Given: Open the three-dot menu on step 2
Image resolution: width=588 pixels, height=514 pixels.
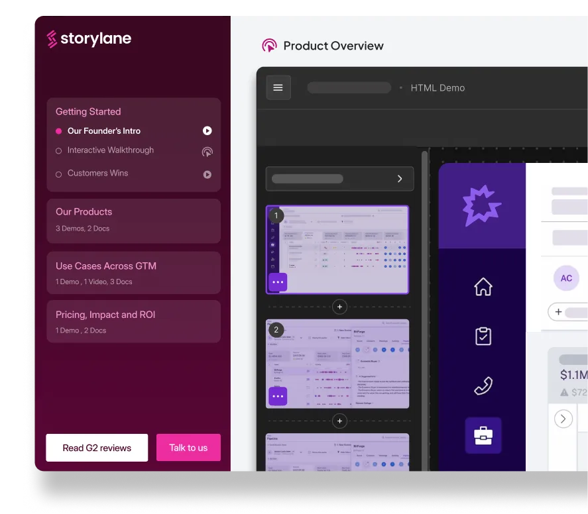Looking at the screenshot, I should tap(278, 396).
